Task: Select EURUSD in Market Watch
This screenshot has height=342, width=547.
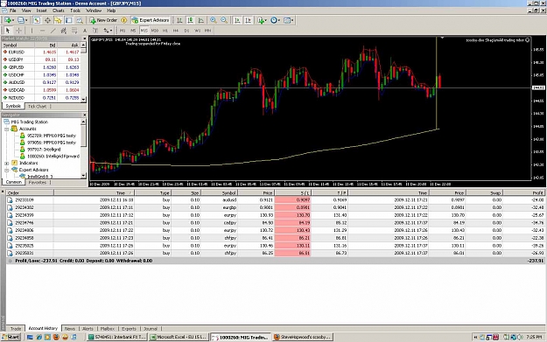Action: 41,52
